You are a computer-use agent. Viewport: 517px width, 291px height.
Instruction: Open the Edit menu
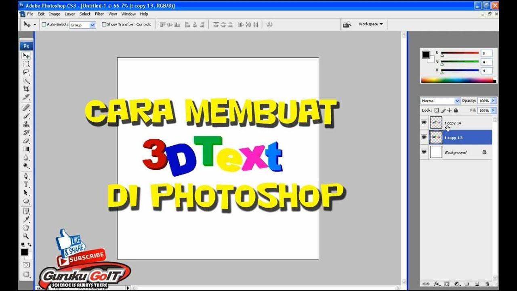pos(41,14)
